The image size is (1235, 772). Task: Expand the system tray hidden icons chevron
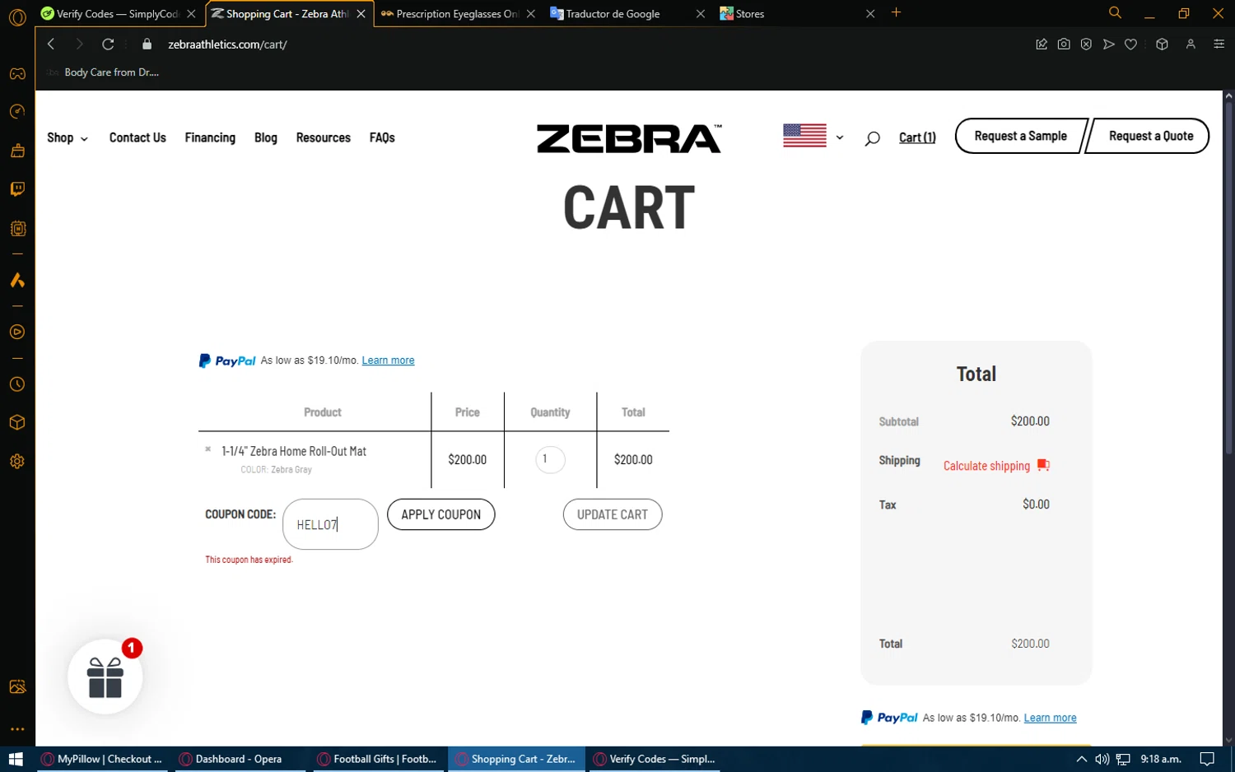(x=1081, y=759)
